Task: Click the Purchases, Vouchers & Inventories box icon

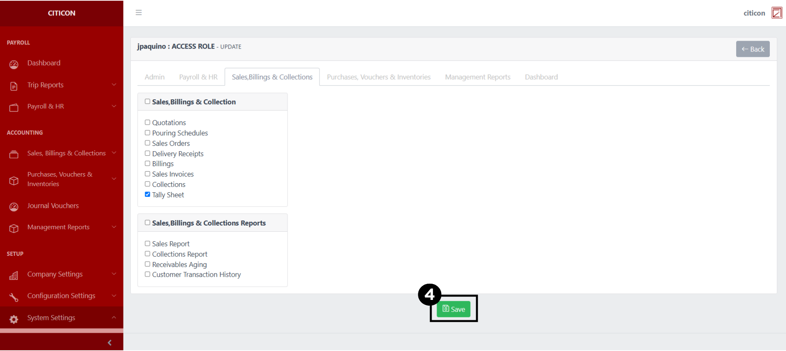Action: (x=14, y=181)
